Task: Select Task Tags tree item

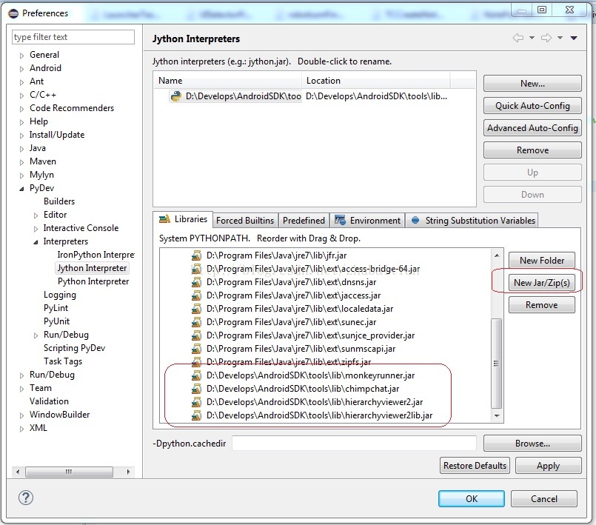Action: 63,361
